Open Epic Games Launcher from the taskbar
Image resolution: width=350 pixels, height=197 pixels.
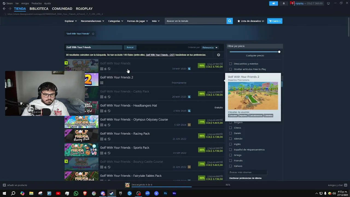[121, 193]
